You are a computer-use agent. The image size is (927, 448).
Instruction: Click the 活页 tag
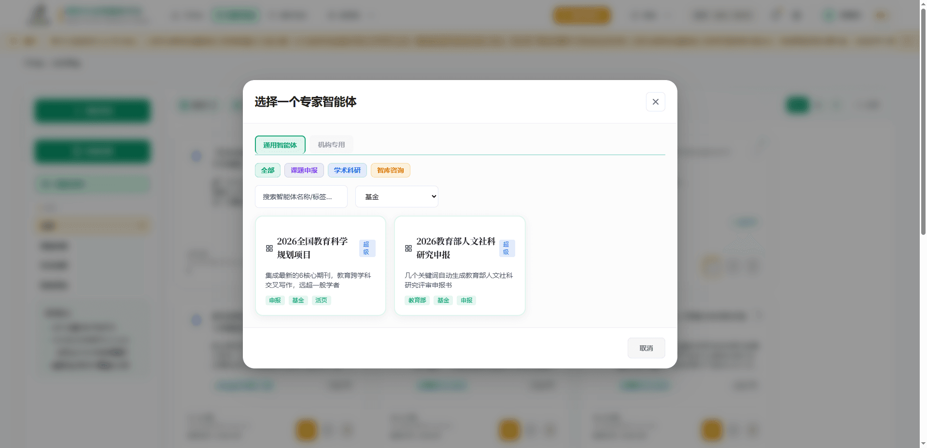pos(322,300)
